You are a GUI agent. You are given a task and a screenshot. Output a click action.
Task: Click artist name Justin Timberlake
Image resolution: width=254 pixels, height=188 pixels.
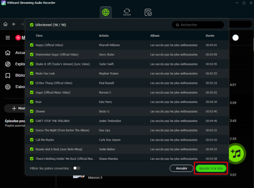[110, 121]
